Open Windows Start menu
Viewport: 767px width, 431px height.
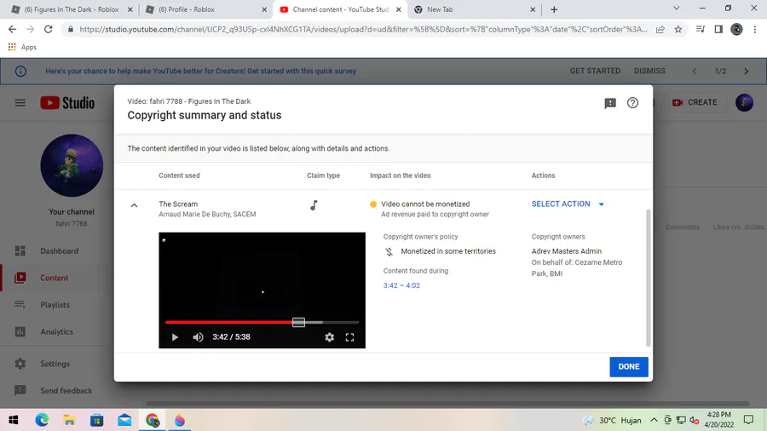tap(13, 420)
